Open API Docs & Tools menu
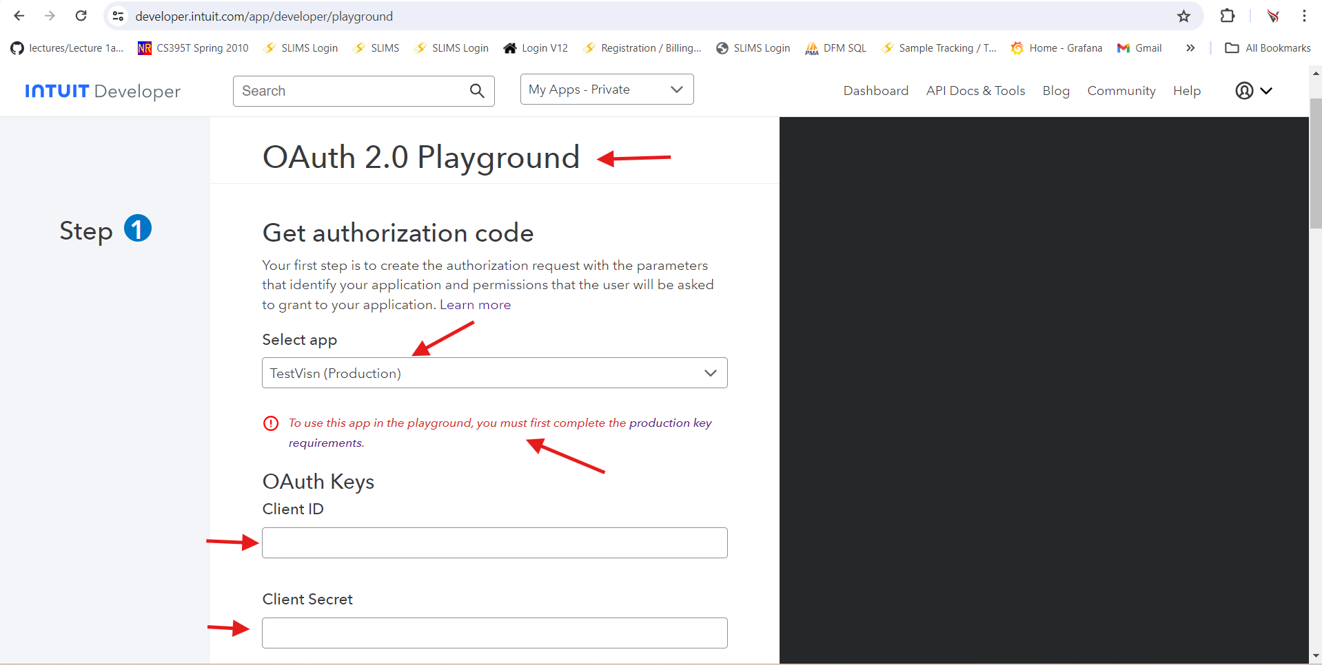This screenshot has width=1322, height=665. click(x=975, y=91)
